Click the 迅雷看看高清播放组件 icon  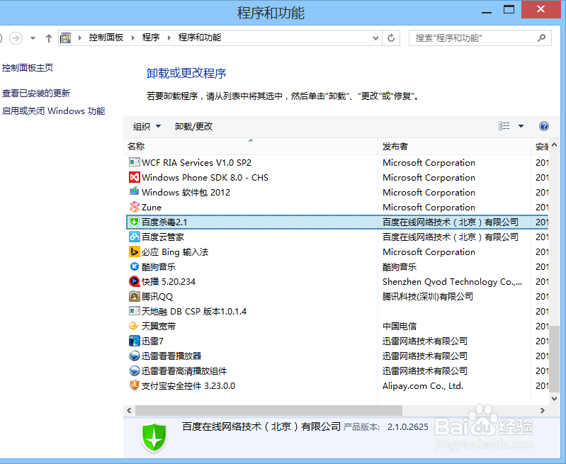135,370
